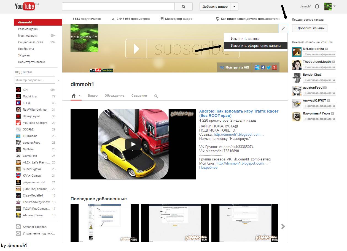347x251 pixels.
Task: Open the notifications bell
Action: pyautogui.click(x=317, y=6)
